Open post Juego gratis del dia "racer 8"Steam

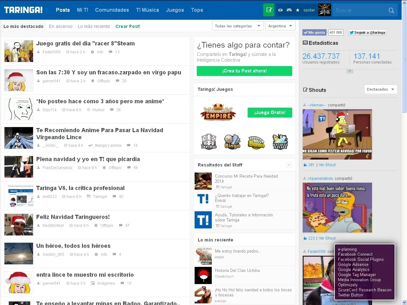coord(86,44)
